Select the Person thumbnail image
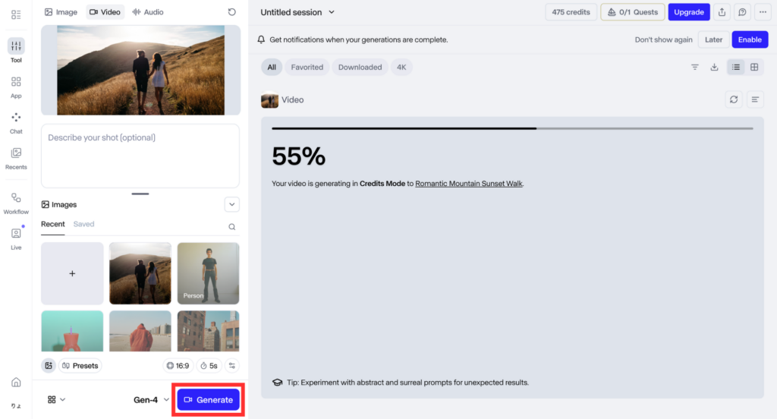Image resolution: width=777 pixels, height=419 pixels. point(208,273)
